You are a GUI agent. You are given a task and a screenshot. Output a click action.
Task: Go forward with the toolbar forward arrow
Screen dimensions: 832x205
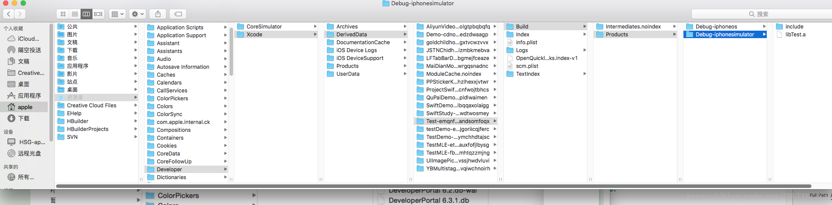20,14
